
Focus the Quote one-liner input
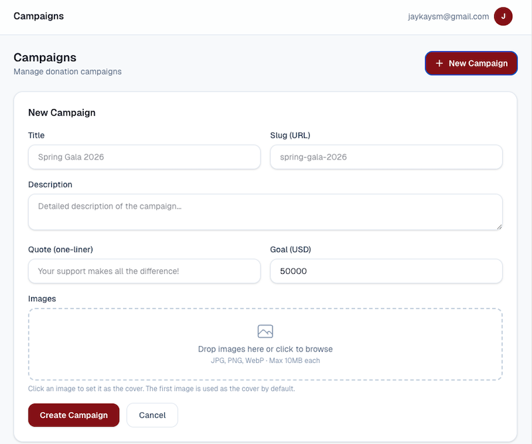pyautogui.click(x=144, y=271)
